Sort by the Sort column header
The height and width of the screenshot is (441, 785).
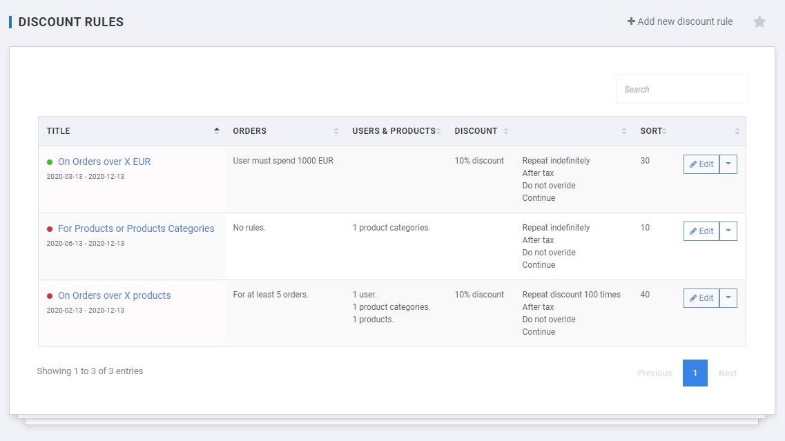(x=651, y=131)
